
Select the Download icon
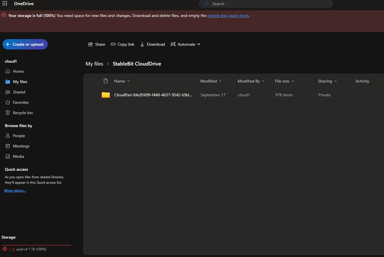(x=142, y=44)
